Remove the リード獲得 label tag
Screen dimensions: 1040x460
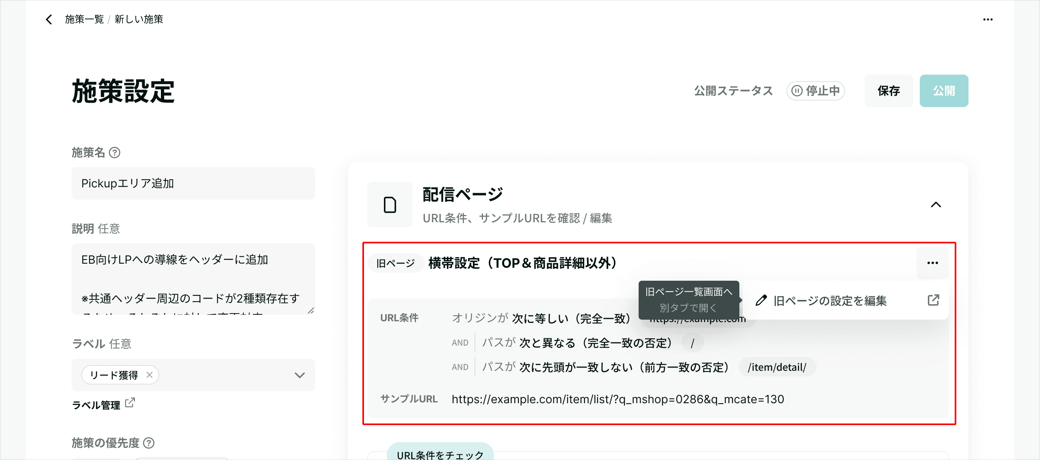coord(149,375)
